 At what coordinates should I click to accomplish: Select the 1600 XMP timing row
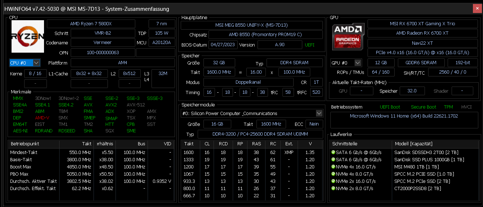click(252, 152)
